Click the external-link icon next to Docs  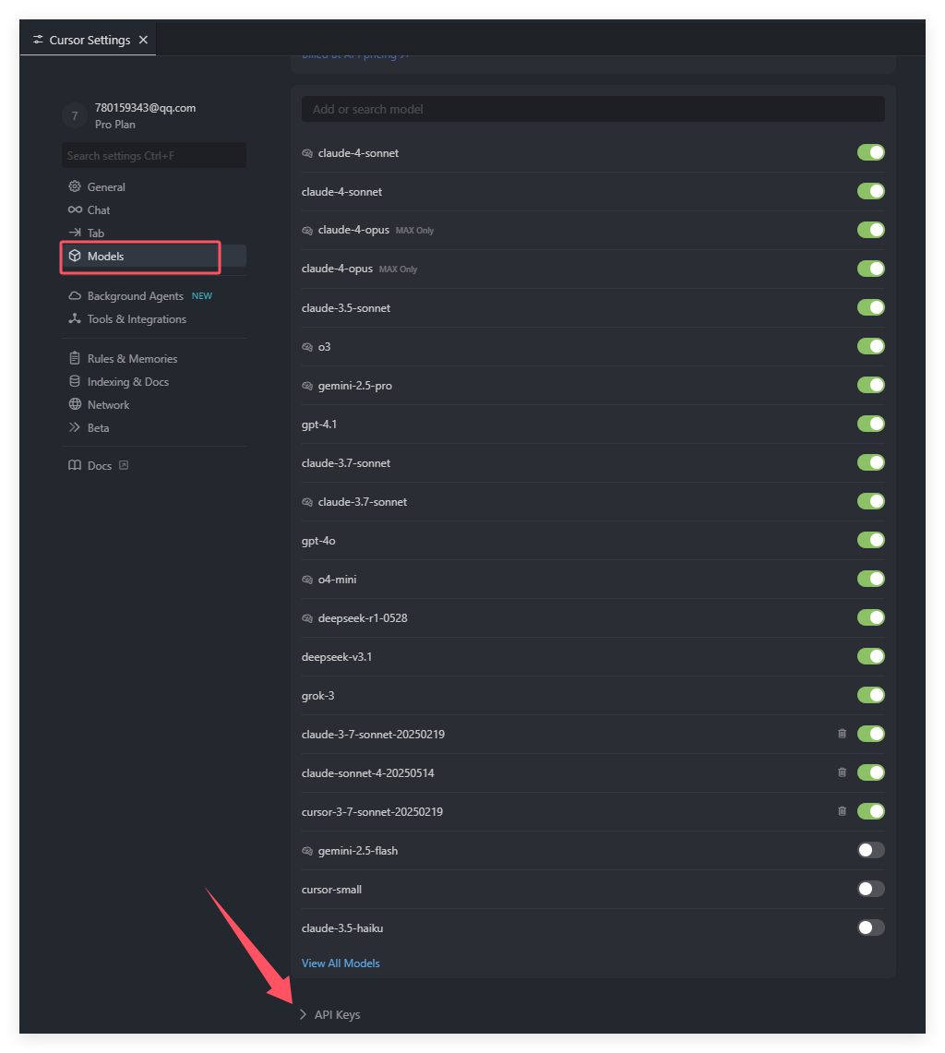click(124, 465)
